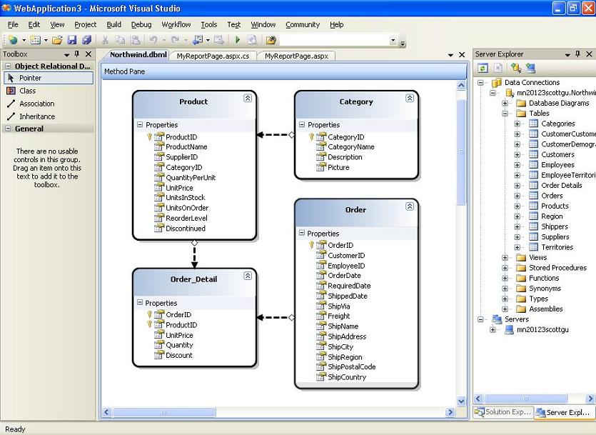This screenshot has width=596, height=435.
Task: Click the Add New Item toolbar icon
Action: (35, 40)
